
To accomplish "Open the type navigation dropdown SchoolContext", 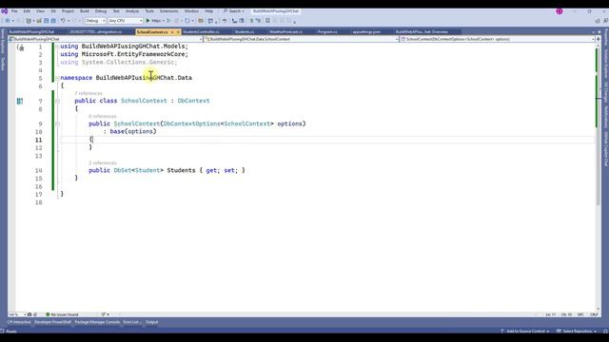I will pyautogui.click(x=302, y=39).
